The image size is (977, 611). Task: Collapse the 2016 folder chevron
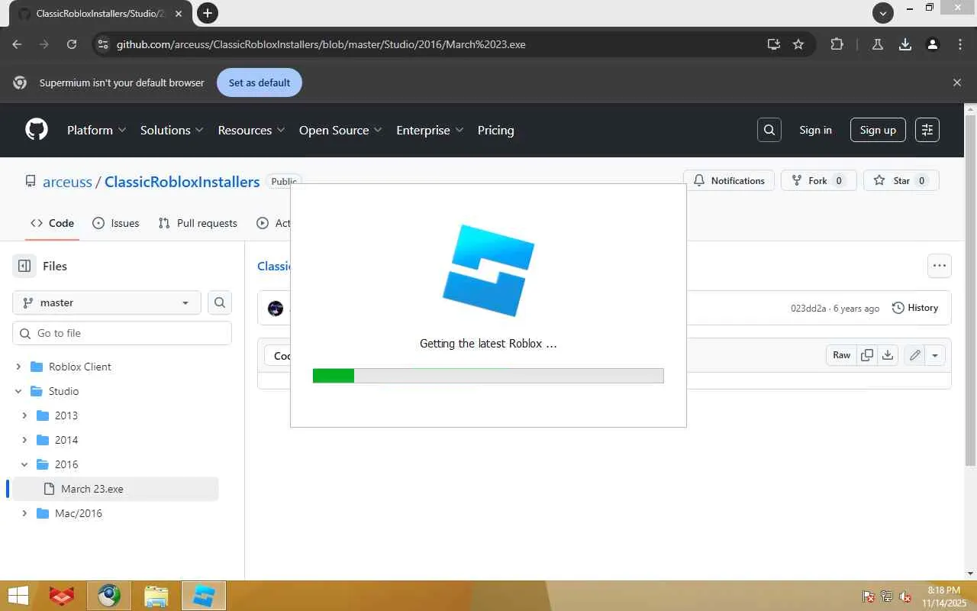coord(24,464)
